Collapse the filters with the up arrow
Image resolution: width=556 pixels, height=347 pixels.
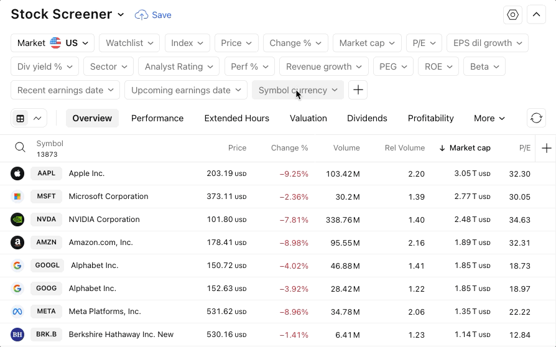pyautogui.click(x=536, y=15)
